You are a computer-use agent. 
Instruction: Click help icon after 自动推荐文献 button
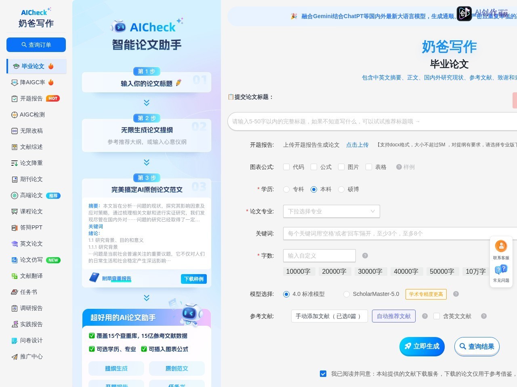(425, 316)
